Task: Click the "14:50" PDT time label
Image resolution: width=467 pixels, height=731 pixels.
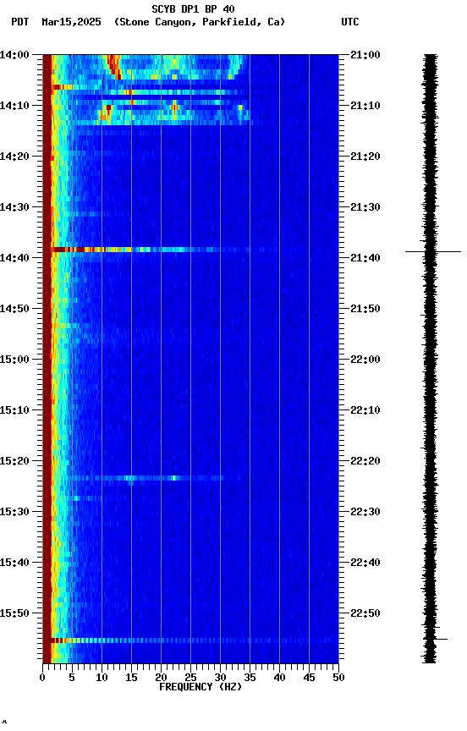Action: (x=14, y=309)
